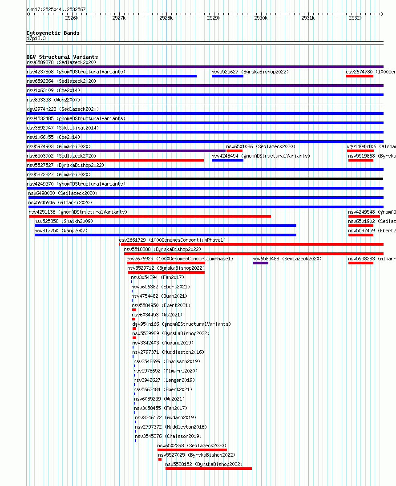Viewport: 396px width, 486px height.
Task: Select nsv2797372 (Huddleston2016) label
Action: click(x=171, y=427)
